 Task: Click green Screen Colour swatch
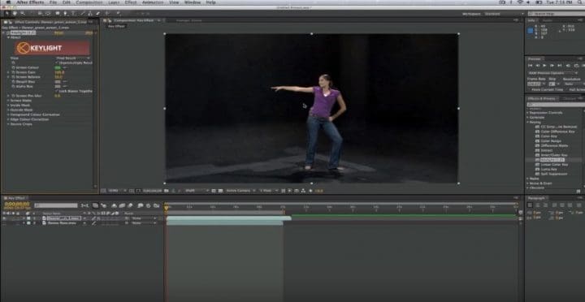58,67
